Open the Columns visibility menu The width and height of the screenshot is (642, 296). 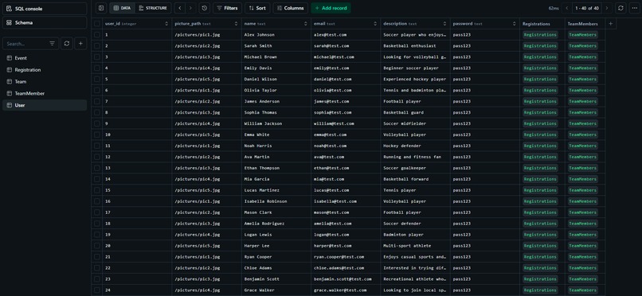[x=291, y=8]
